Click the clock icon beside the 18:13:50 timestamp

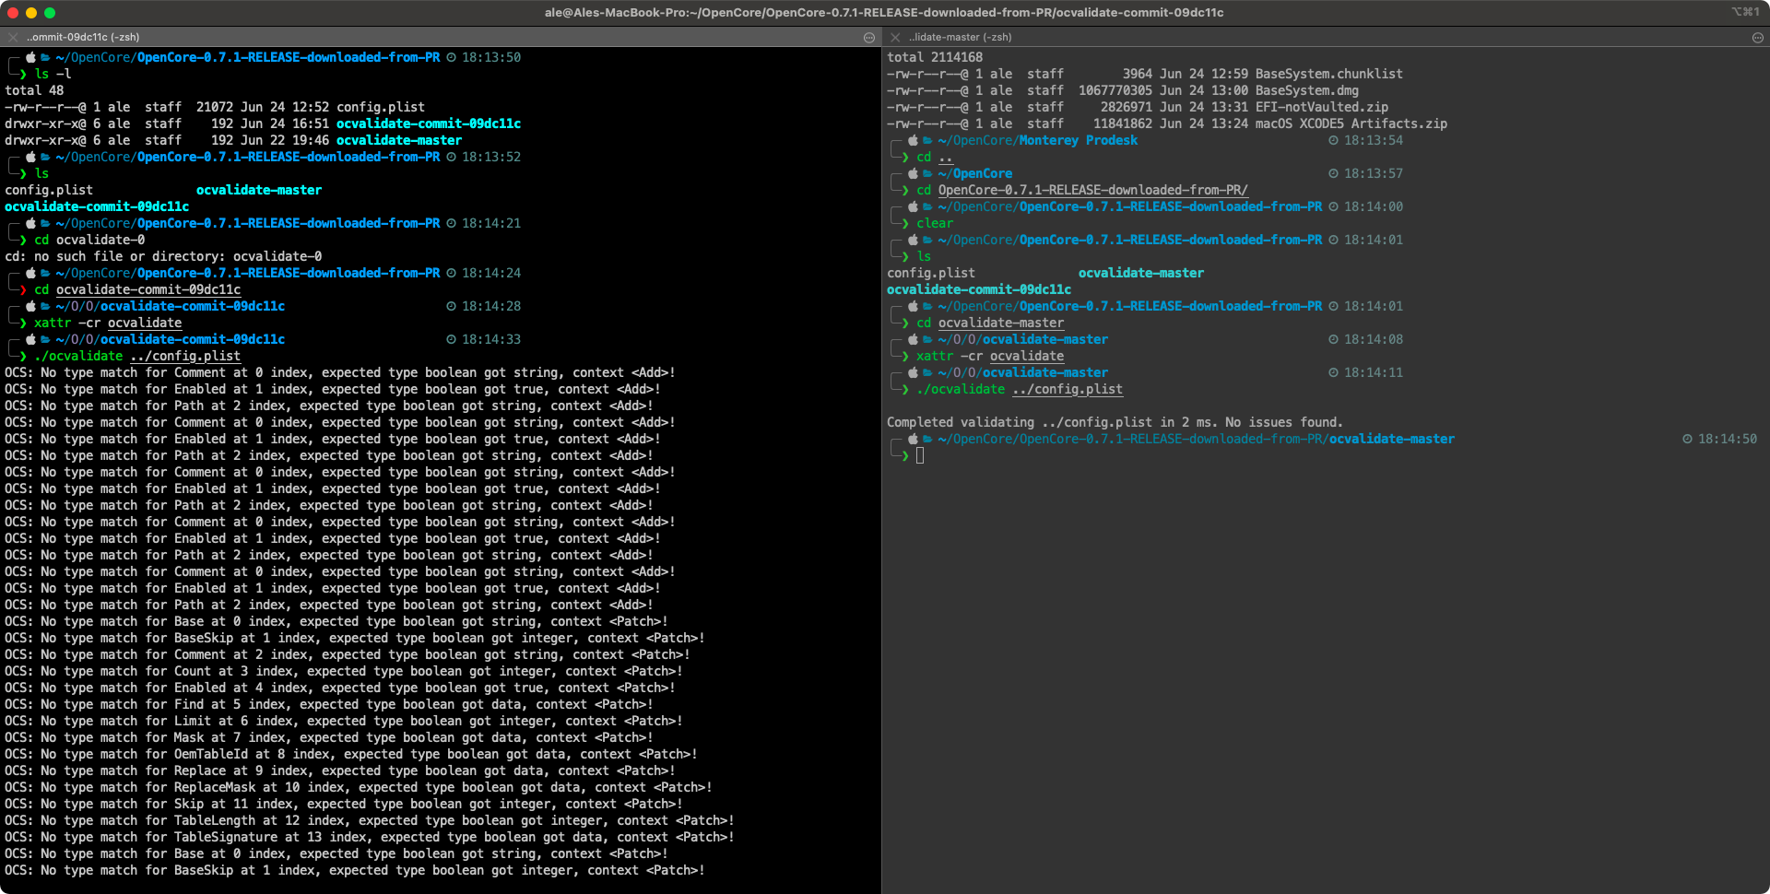pyautogui.click(x=451, y=57)
